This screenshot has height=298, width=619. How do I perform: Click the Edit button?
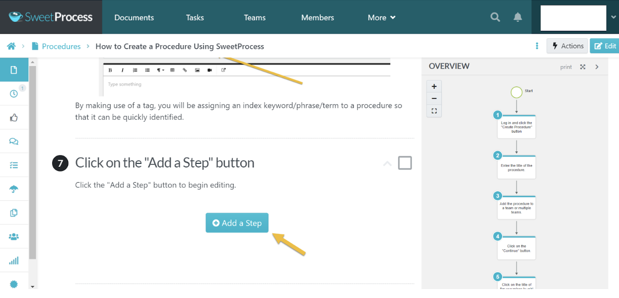click(605, 46)
